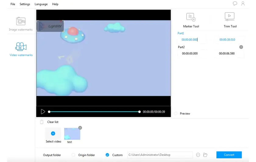Click the LightMV watermark selection region
The image size is (256, 162).
pyautogui.click(x=50, y=26)
